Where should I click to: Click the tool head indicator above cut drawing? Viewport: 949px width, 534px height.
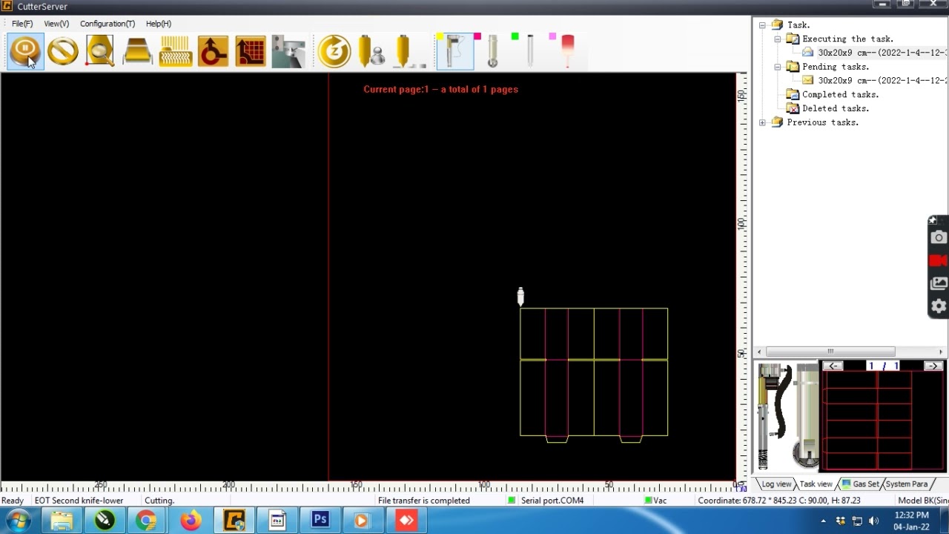[x=520, y=297]
